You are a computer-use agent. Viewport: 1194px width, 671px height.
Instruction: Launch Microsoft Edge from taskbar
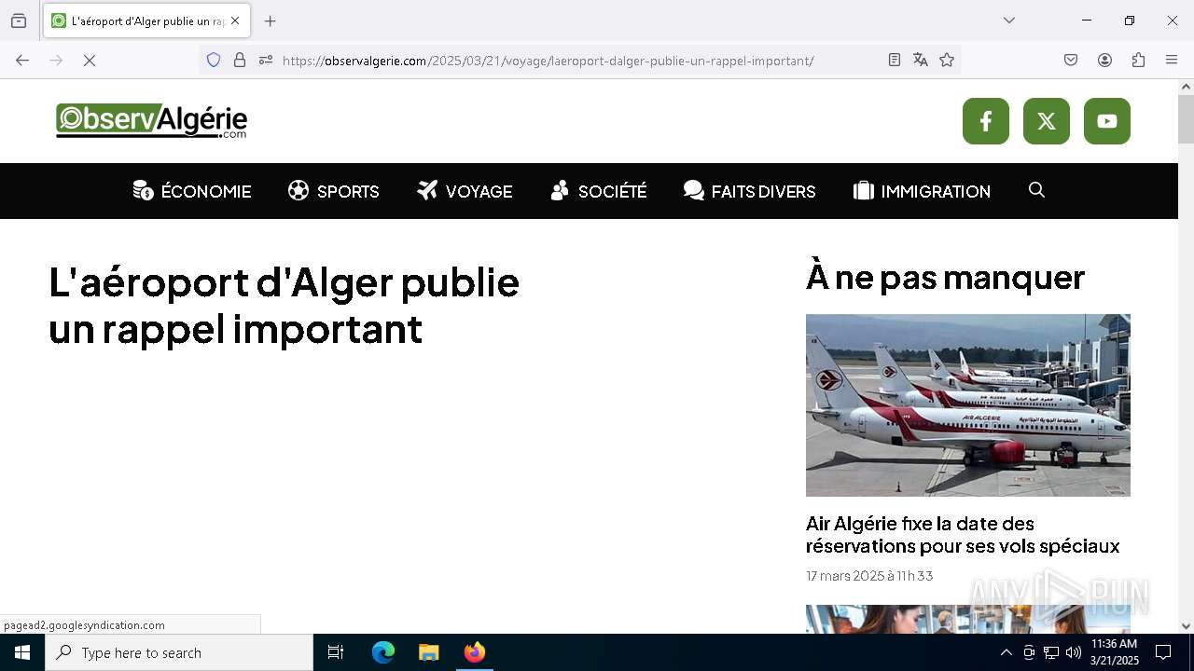point(383,652)
